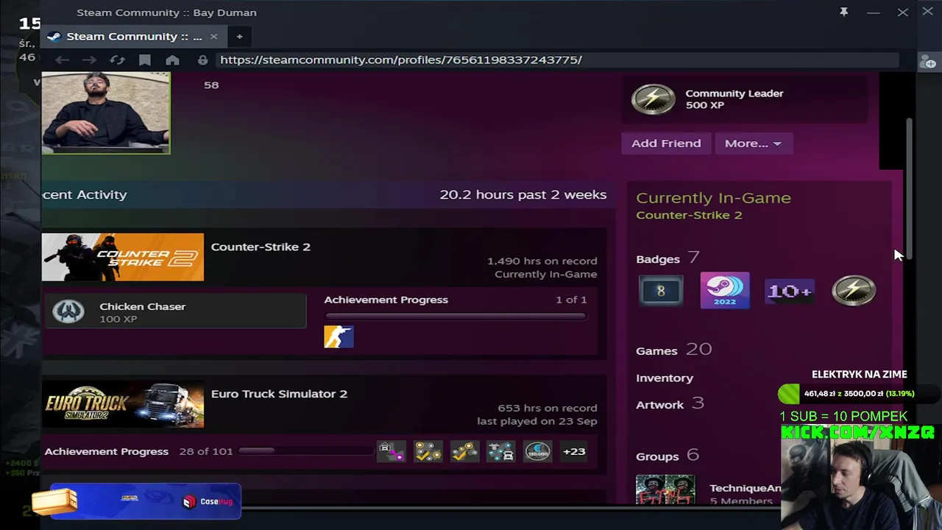
Task: Click the Steam 2022 badge icon
Action: click(725, 290)
